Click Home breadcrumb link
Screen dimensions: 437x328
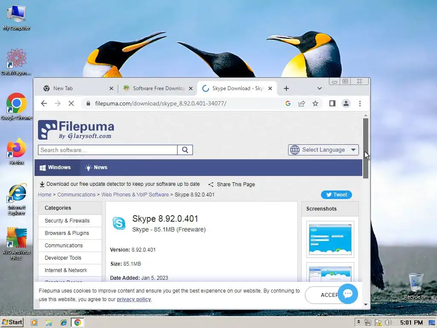tap(44, 195)
